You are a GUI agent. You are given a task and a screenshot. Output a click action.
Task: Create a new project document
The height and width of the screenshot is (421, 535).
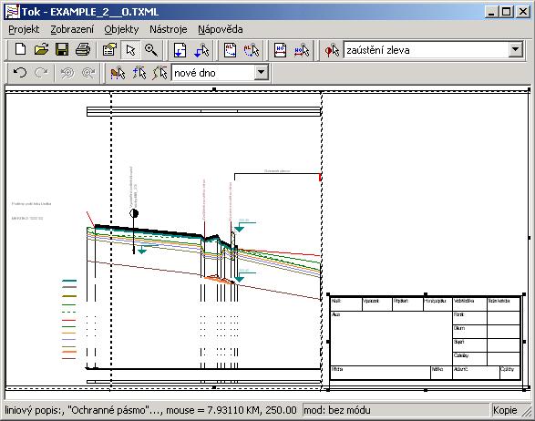20,50
